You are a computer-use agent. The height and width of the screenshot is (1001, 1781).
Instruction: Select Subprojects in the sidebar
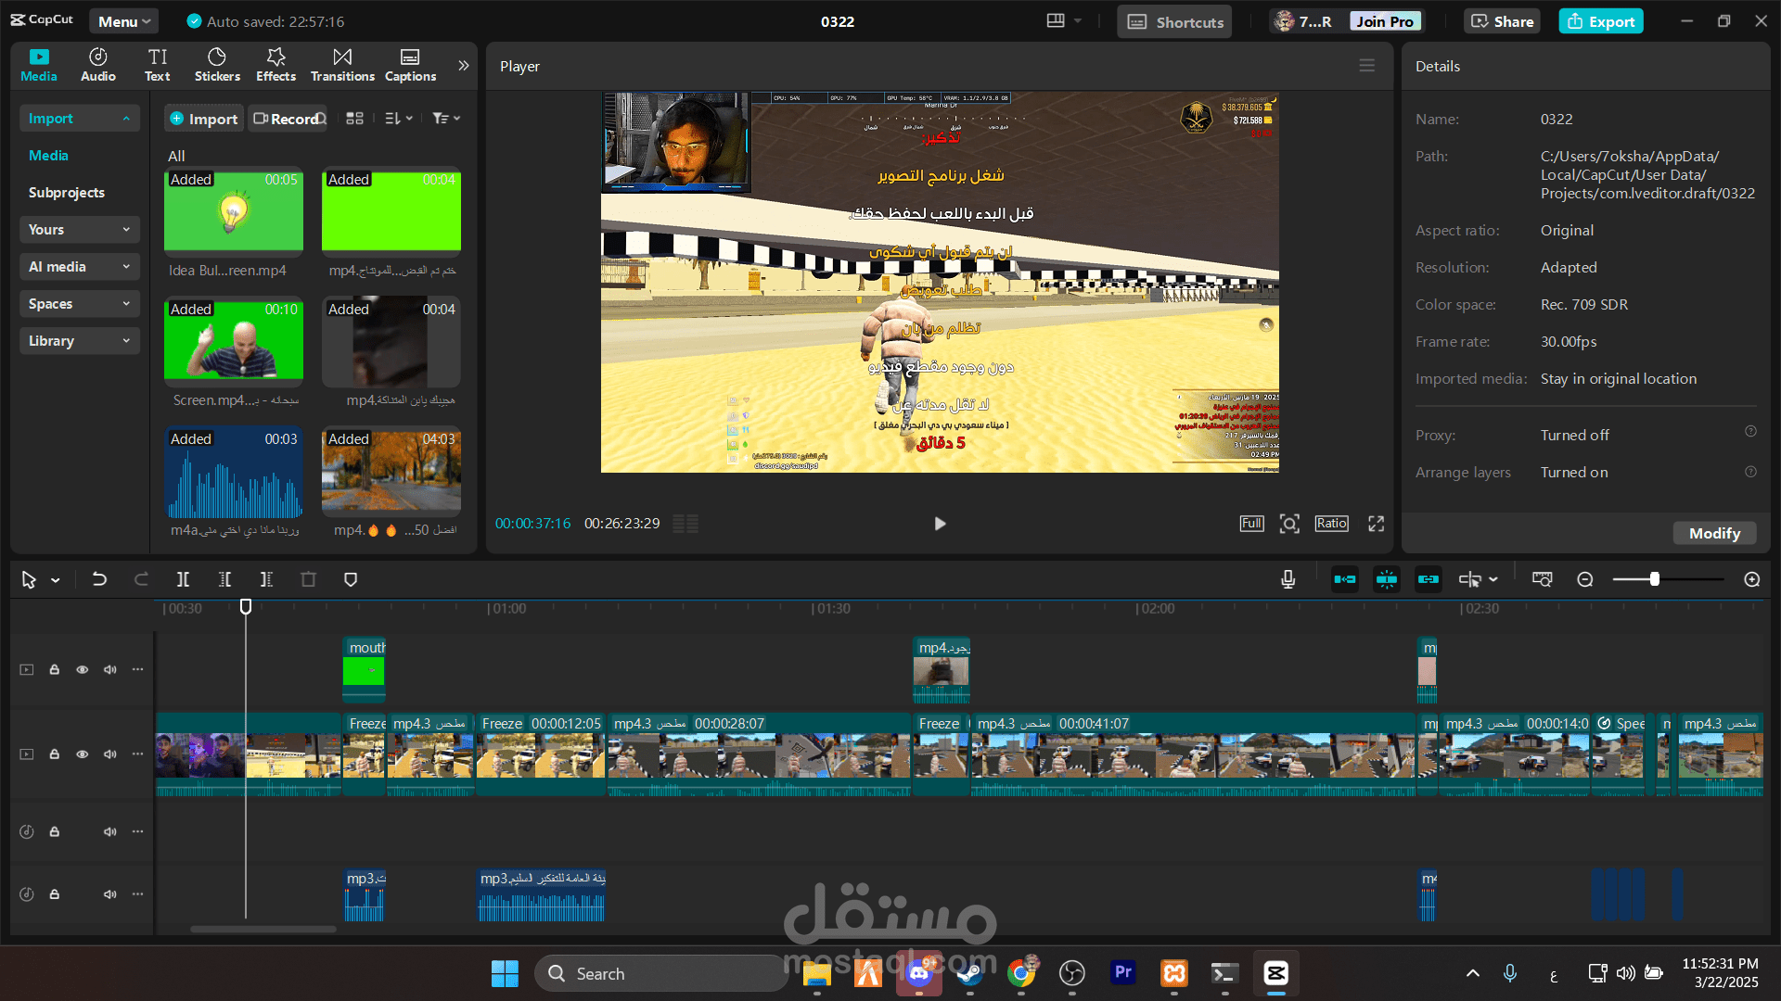click(67, 193)
